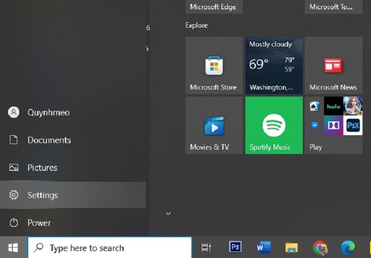Open the Documents folder entry
Viewport: 371px width, 258px height.
(x=73, y=140)
